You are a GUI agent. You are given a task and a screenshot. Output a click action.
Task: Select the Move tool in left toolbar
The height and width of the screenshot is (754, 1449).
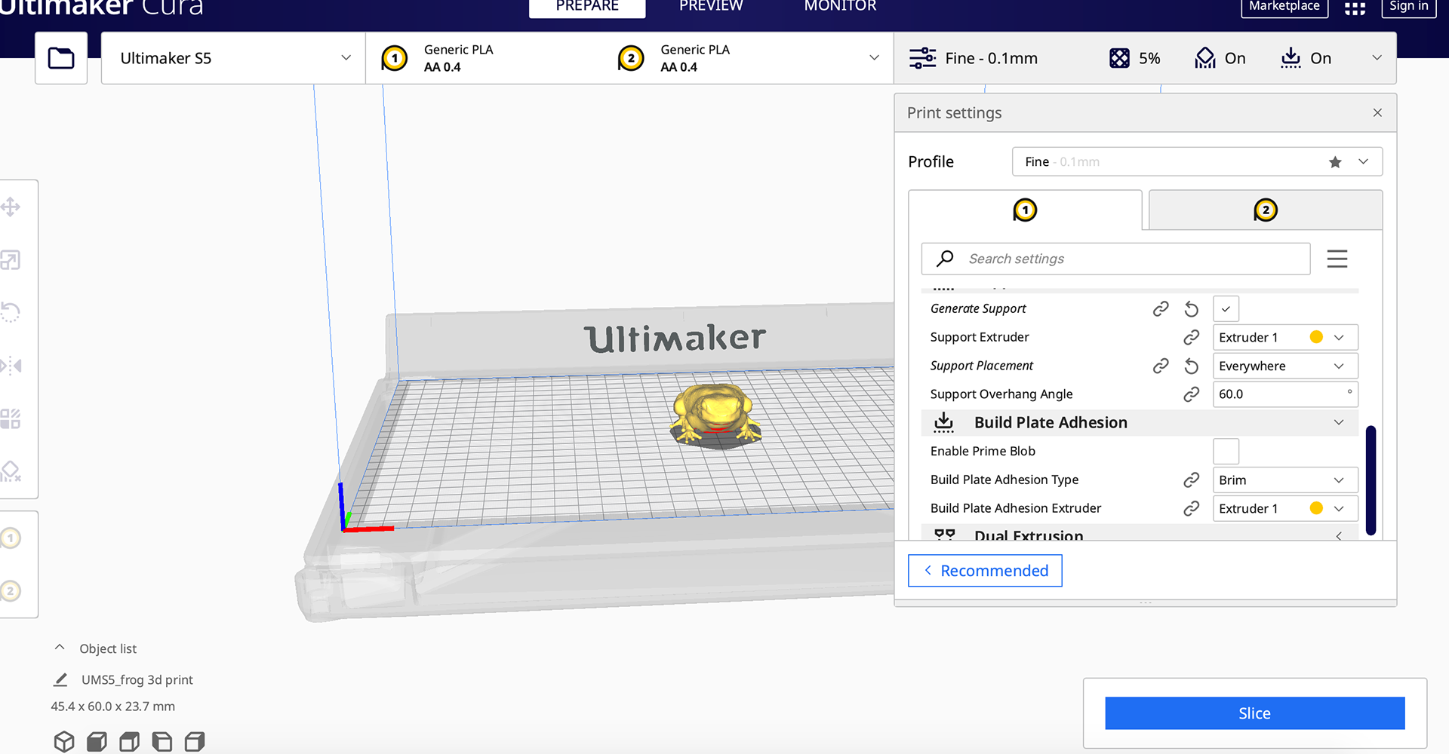click(x=11, y=207)
